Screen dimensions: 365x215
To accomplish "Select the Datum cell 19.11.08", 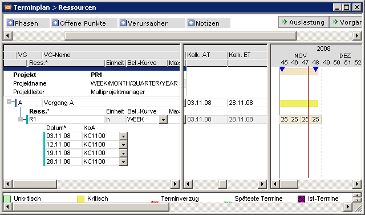I will [x=63, y=153].
